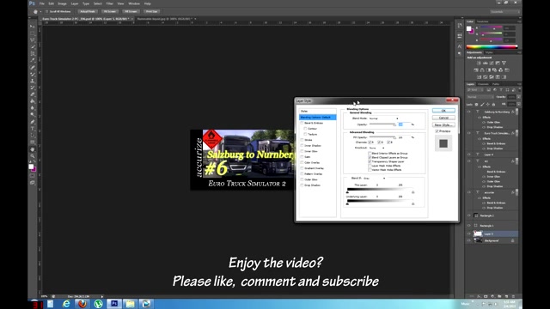Select the Rectangular Marquee tool
The height and width of the screenshot is (309, 550).
(33, 33)
